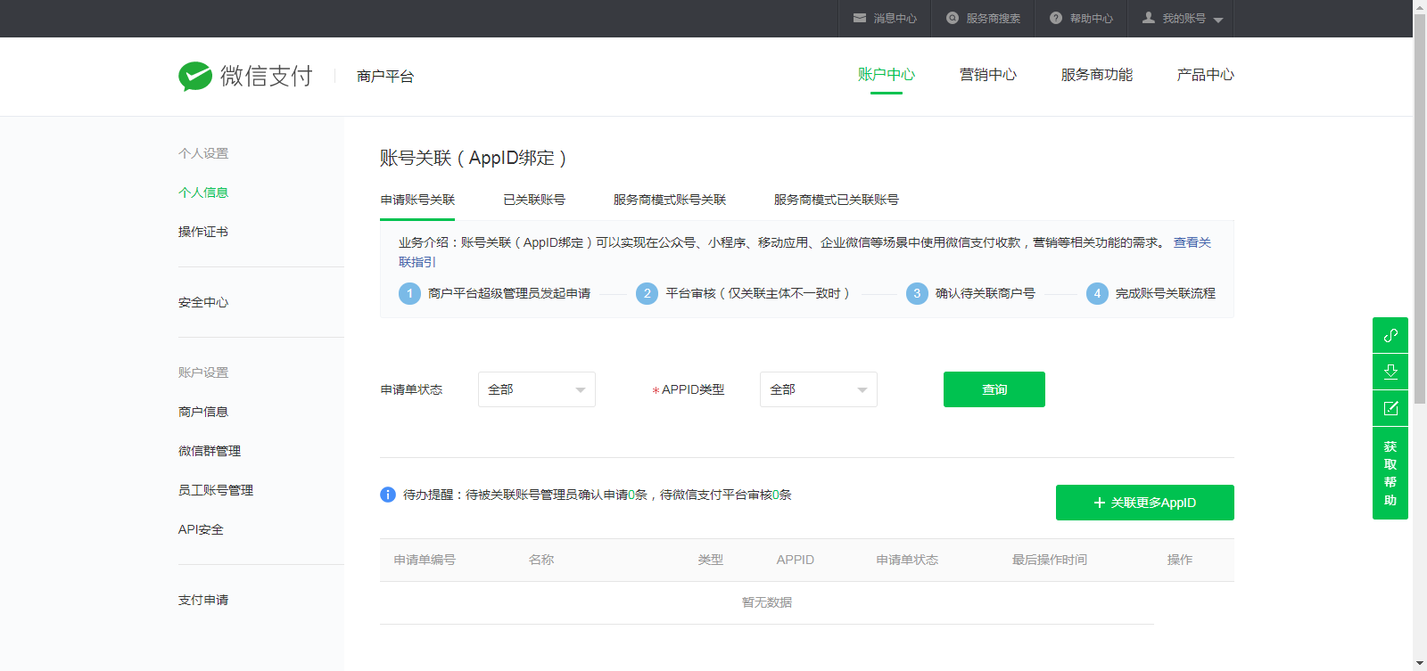1427x671 pixels.
Task: Select 操作证书 in sidebar
Action: click(203, 232)
